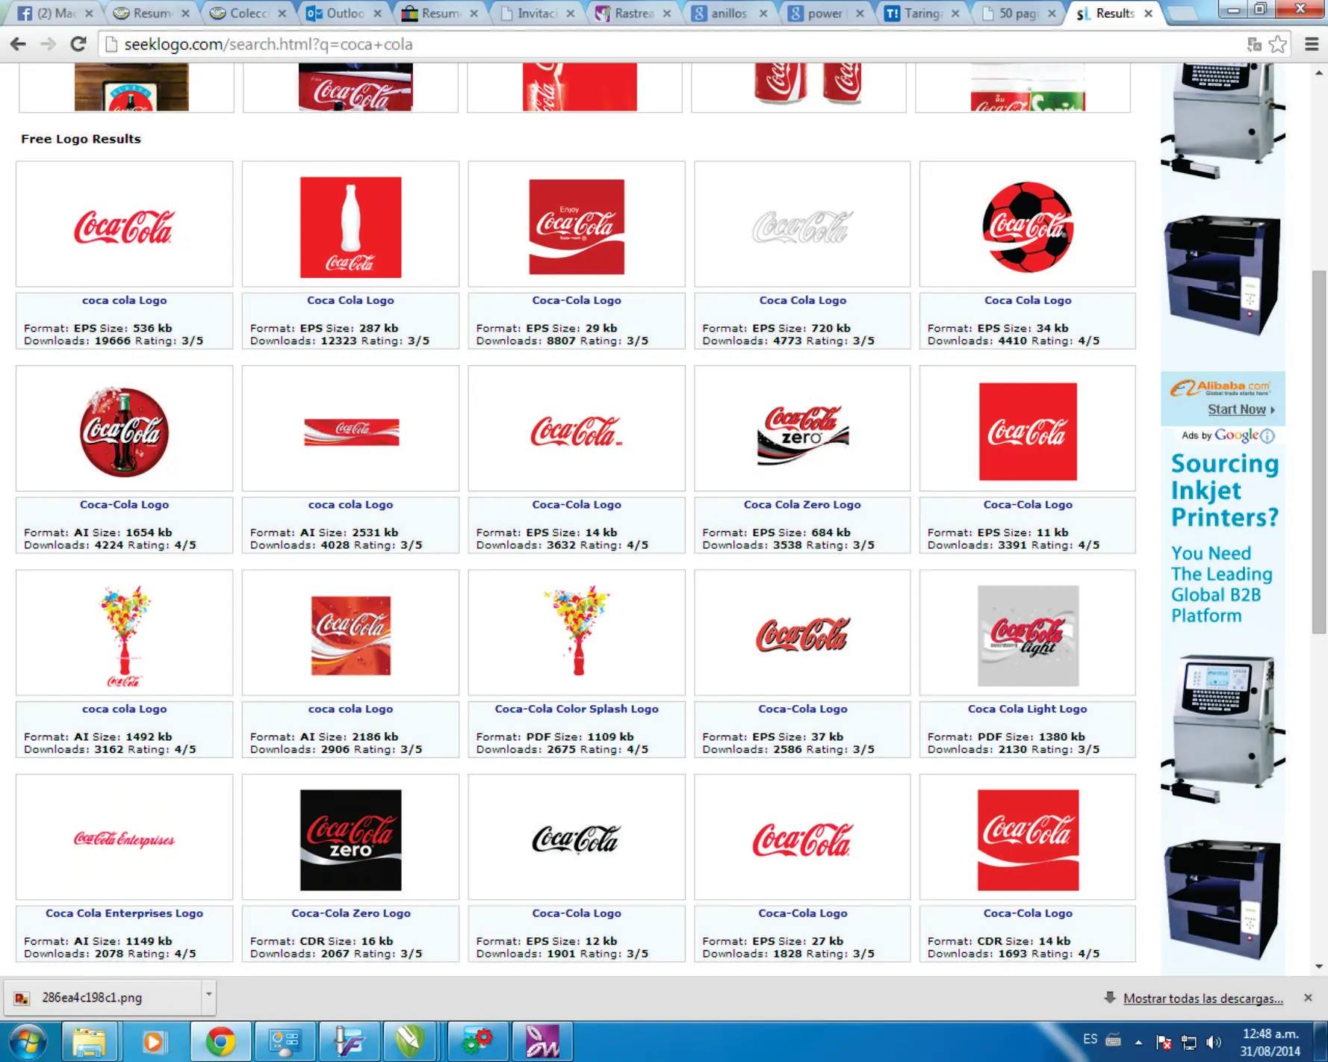Open the network icon in tray
The image size is (1328, 1062).
(1188, 1042)
